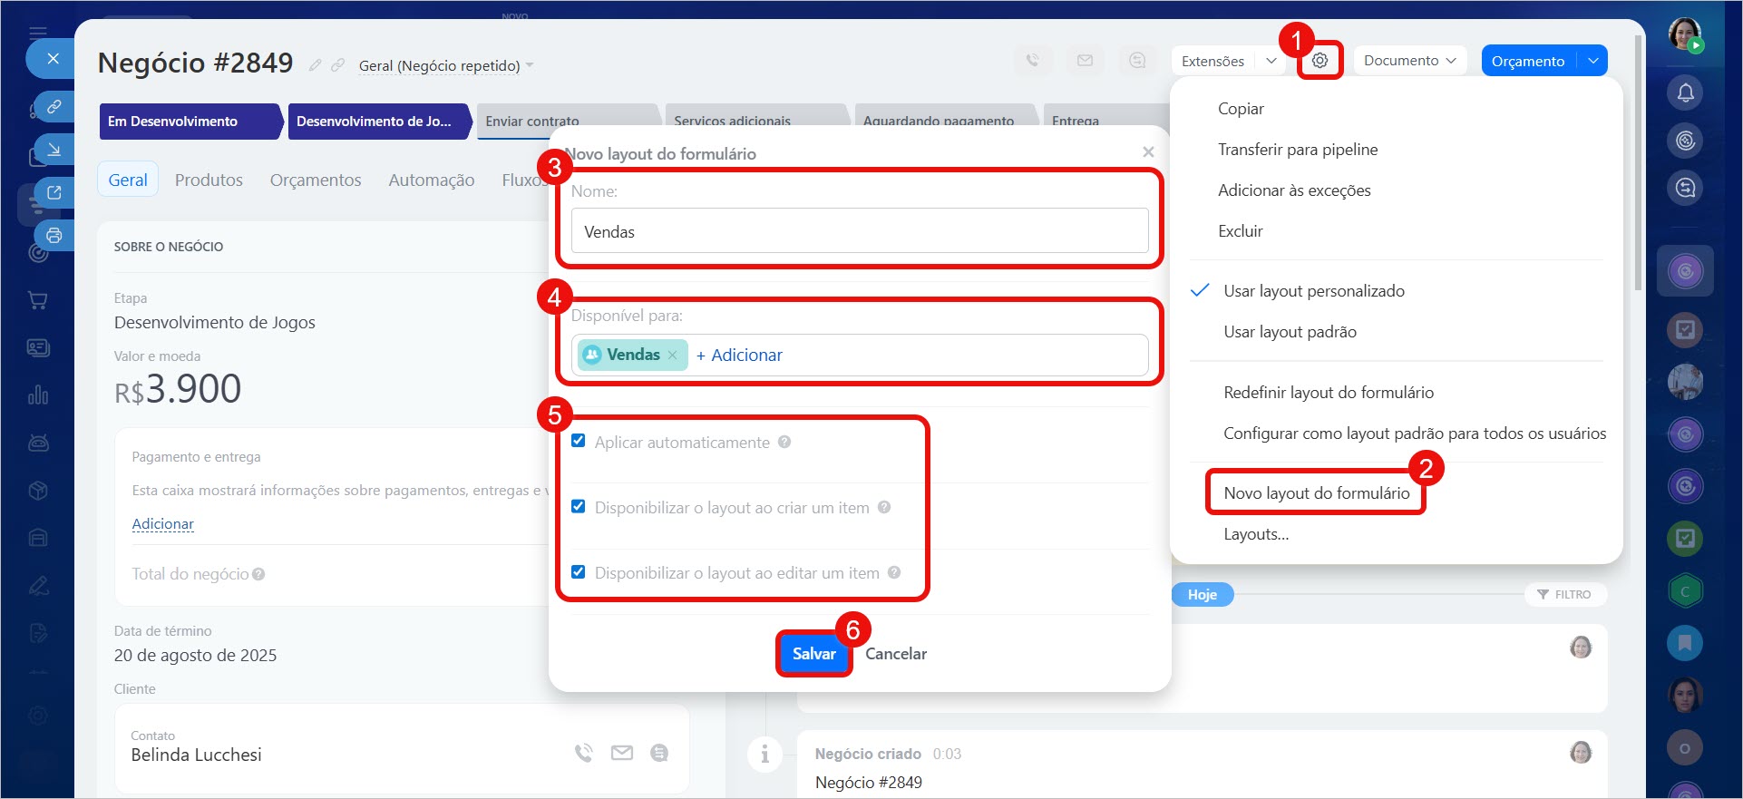Expand the Geral (Negócio repetido) pipeline selector
1743x799 pixels.
(446, 66)
